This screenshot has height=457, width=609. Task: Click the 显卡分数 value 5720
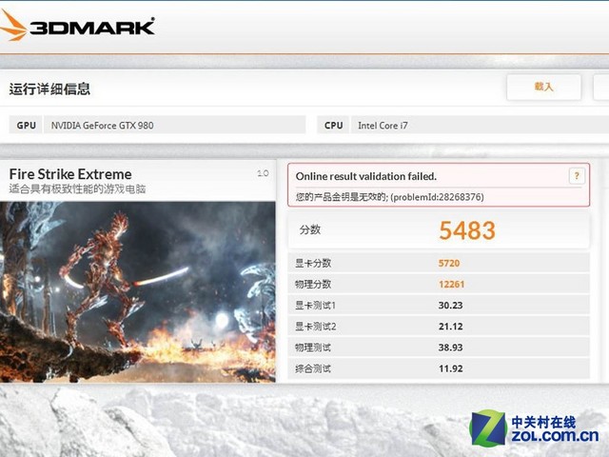pyautogui.click(x=449, y=263)
